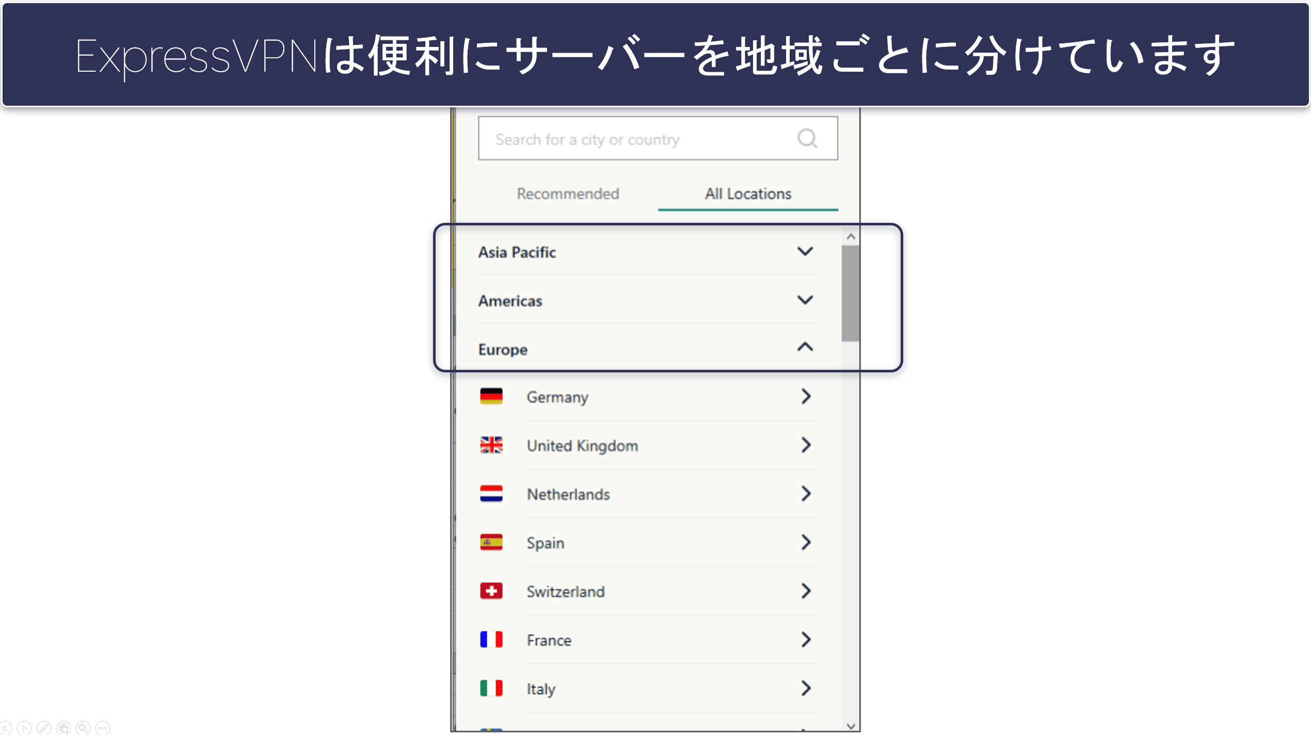Click the scrollbar up arrow

coord(851,237)
